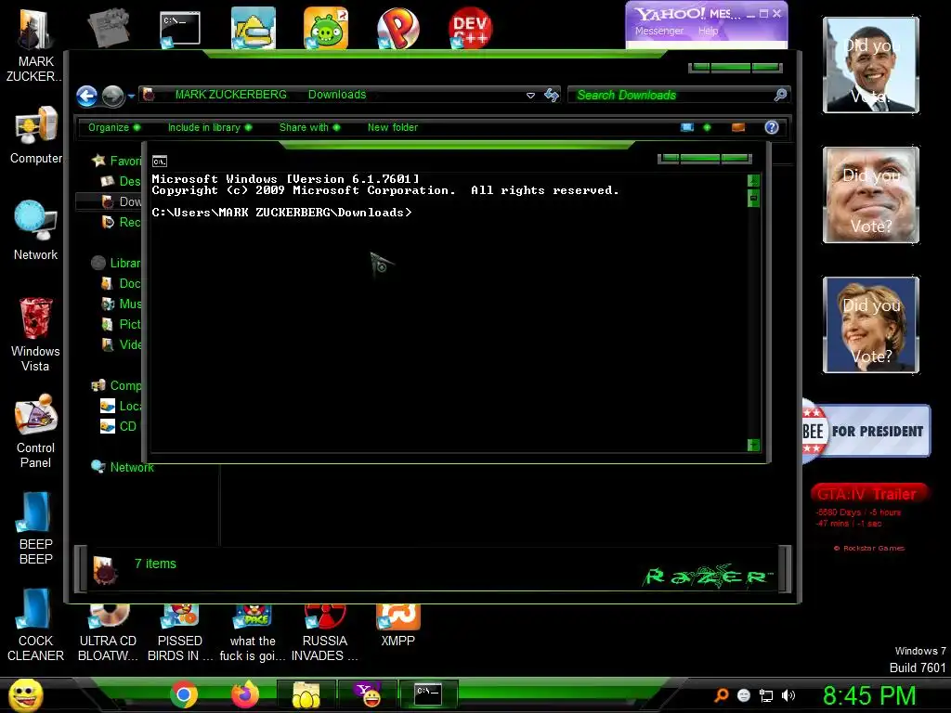This screenshot has height=713, width=951.
Task: Select Libraries in navigation pane
Action: (116, 263)
